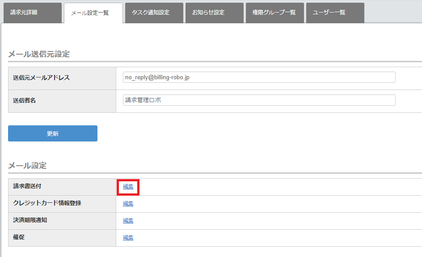
Task: Select the 決済期限通知 row label
Action: pyautogui.click(x=31, y=220)
